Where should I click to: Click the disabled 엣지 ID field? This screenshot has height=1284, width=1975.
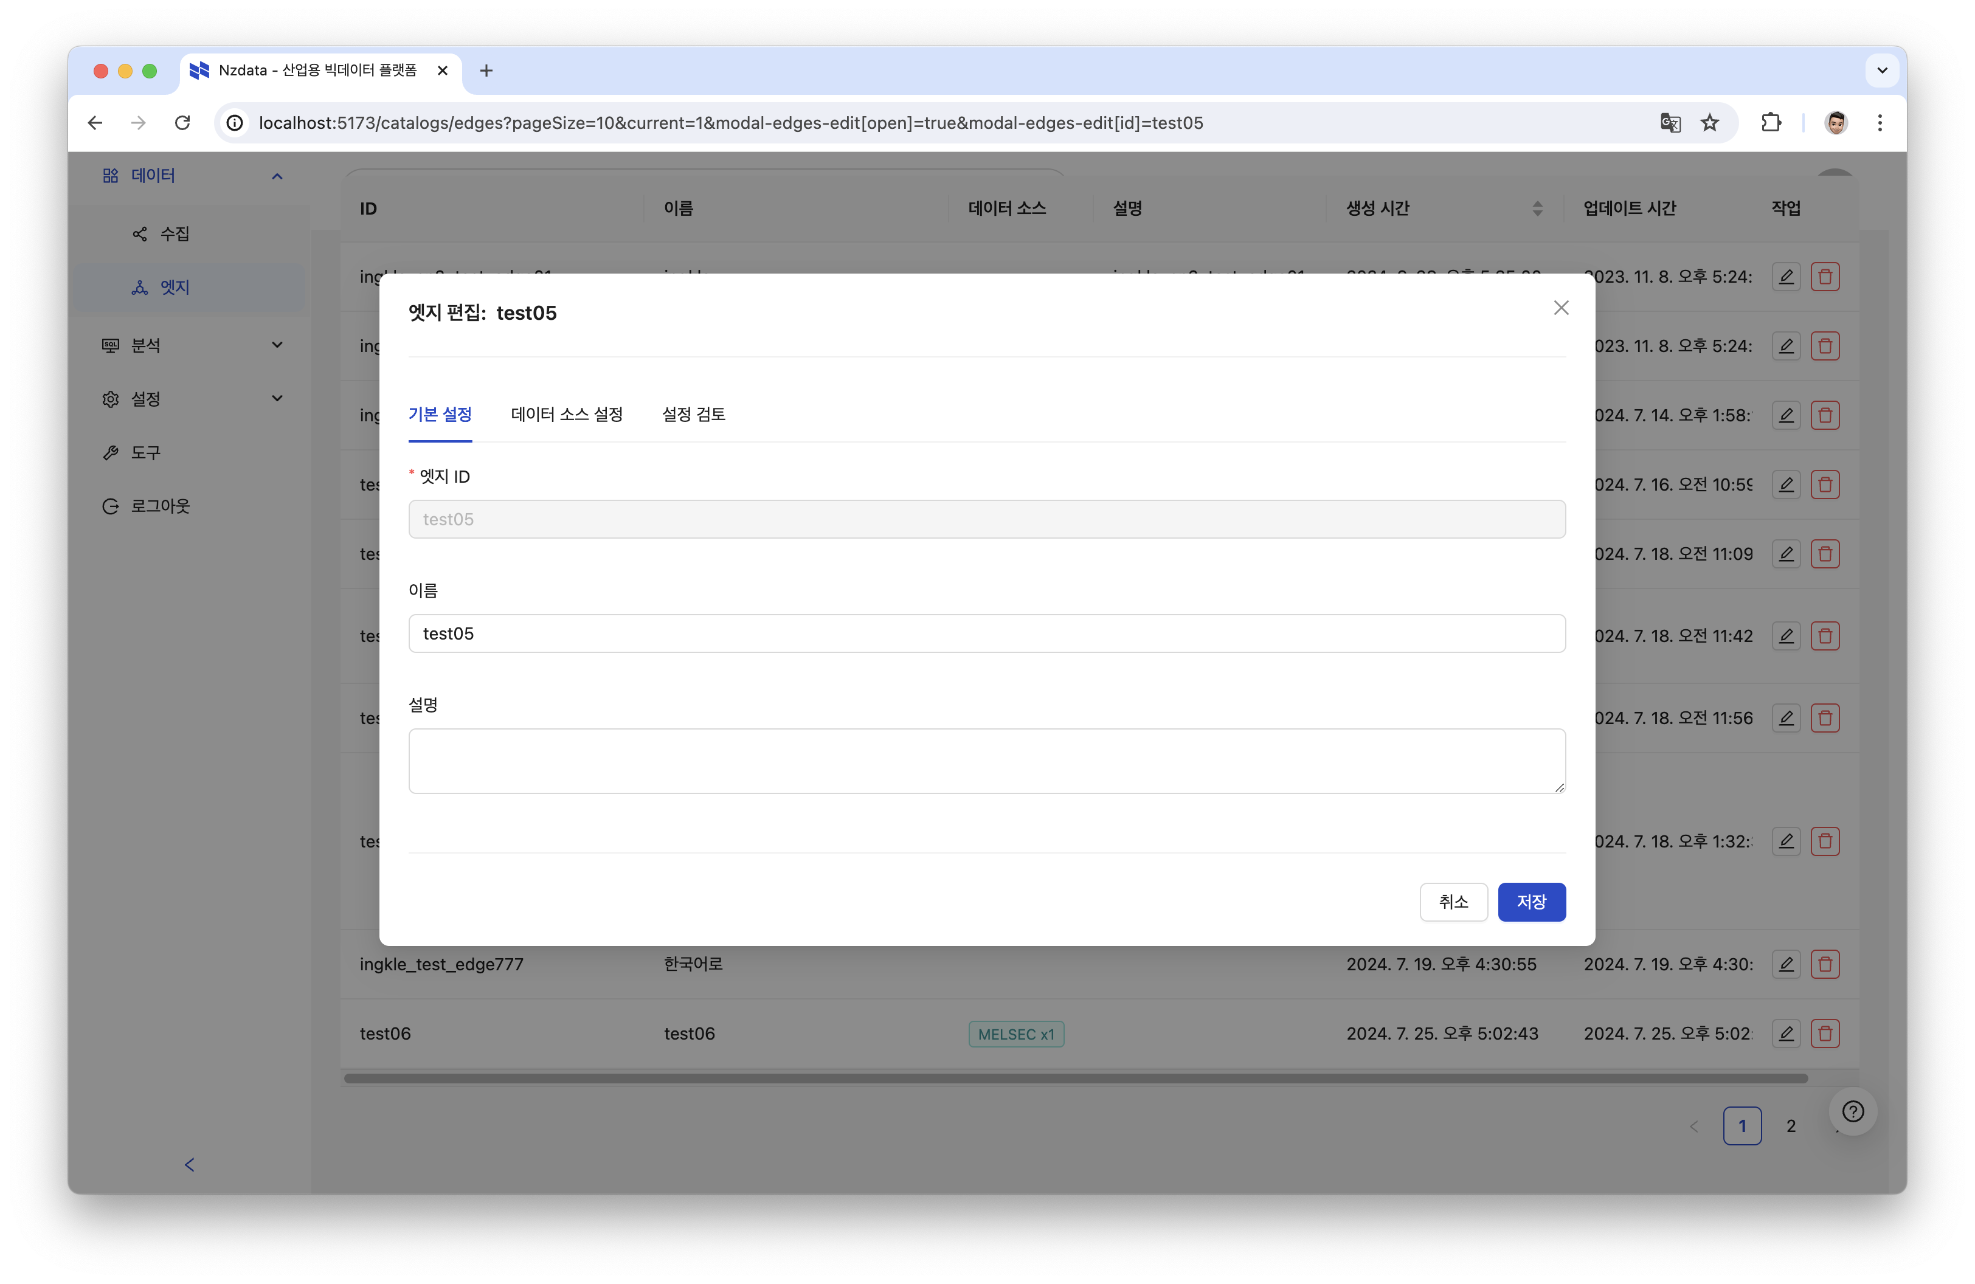(x=987, y=519)
